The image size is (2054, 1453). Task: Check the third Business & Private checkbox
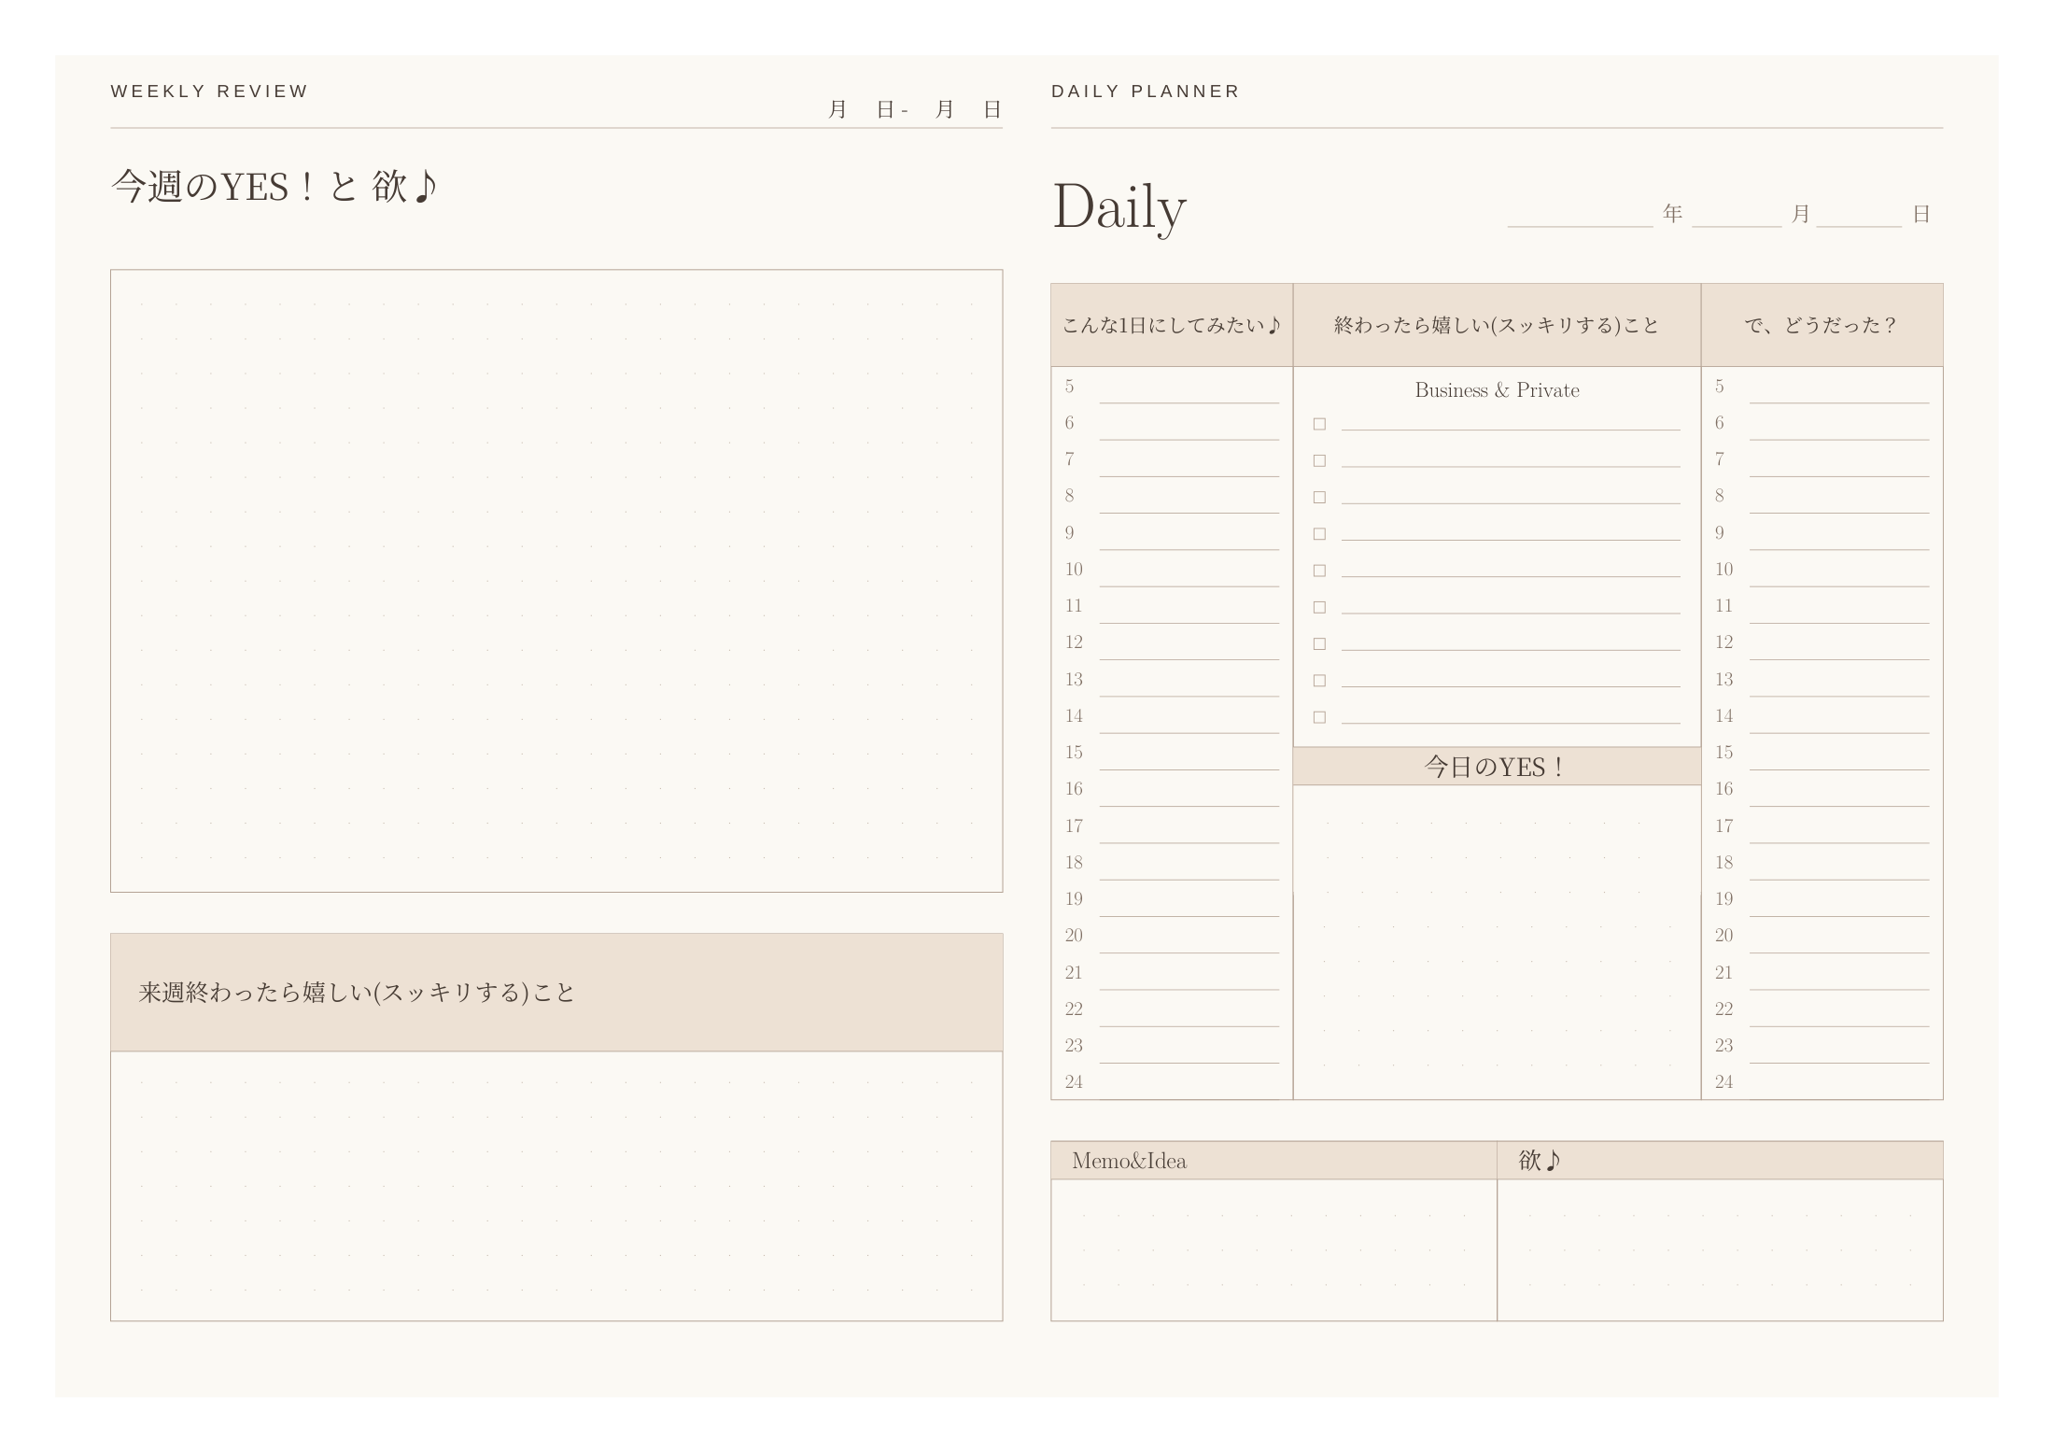pos(1319,498)
